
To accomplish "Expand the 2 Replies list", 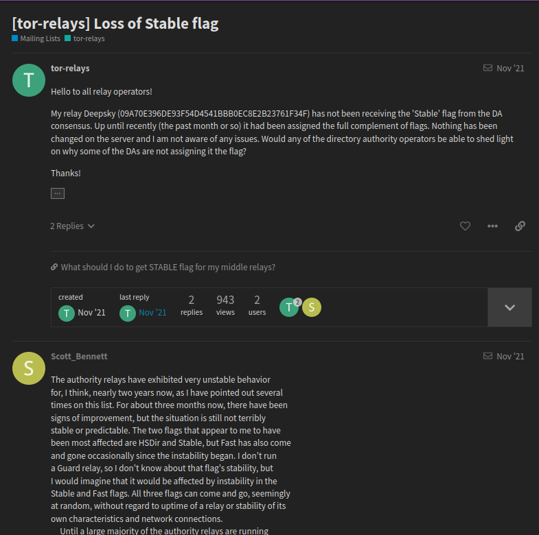I will (72, 226).
